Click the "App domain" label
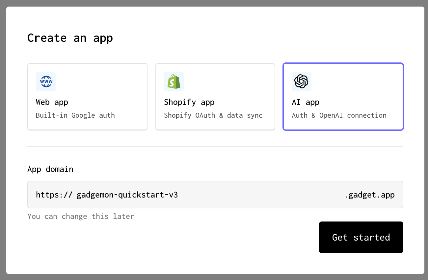Viewport: 428px width, 280px height. pos(50,169)
